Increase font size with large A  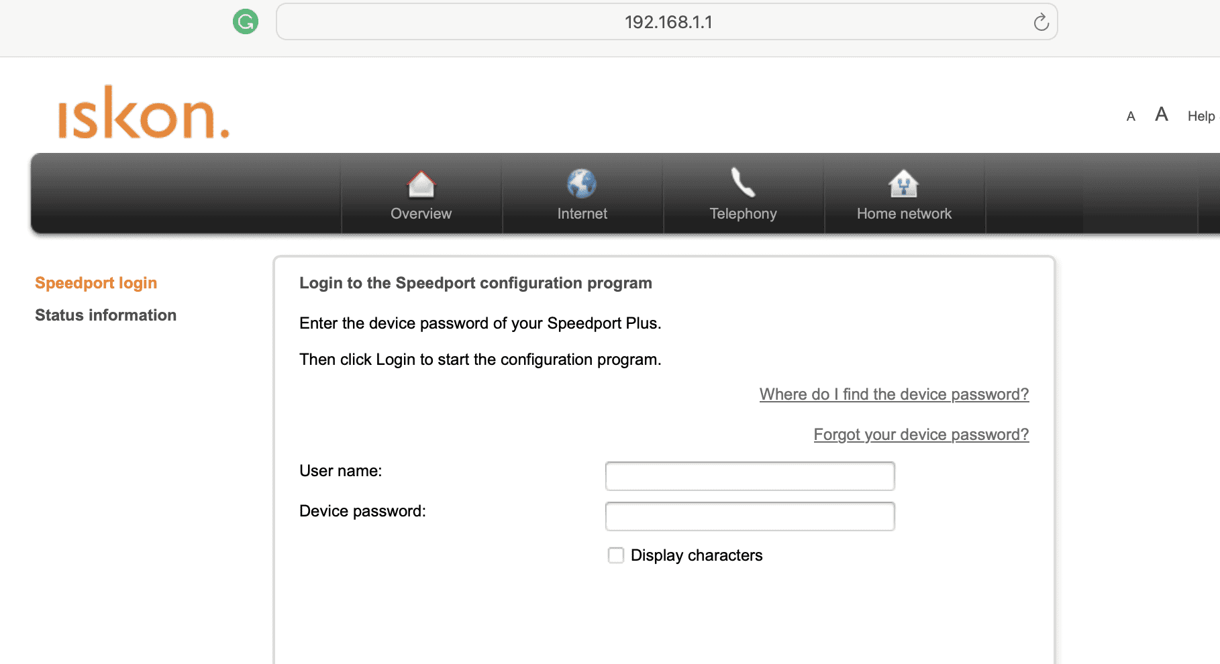1162,115
